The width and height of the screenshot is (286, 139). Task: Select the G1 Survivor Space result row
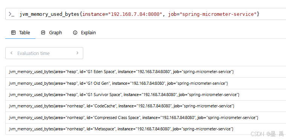tap(146, 95)
